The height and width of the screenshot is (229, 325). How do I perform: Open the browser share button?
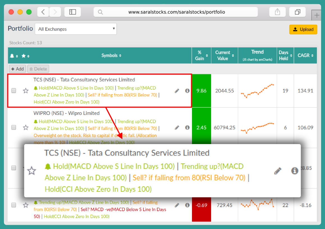(277, 12)
